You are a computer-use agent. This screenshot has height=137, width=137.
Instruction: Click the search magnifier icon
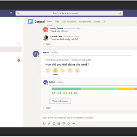point(18,13)
